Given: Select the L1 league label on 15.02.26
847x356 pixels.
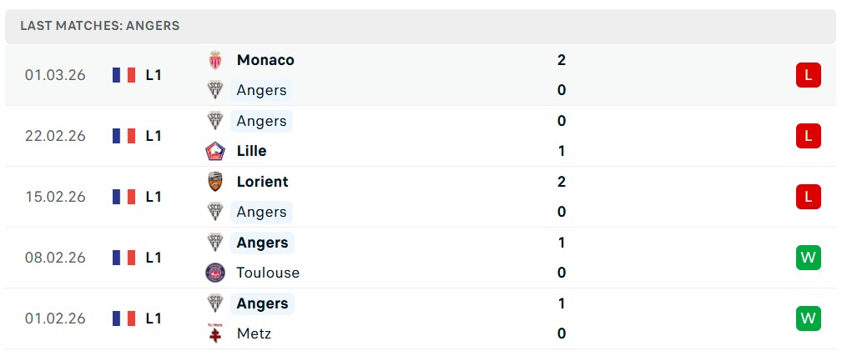Looking at the screenshot, I should point(154,197).
